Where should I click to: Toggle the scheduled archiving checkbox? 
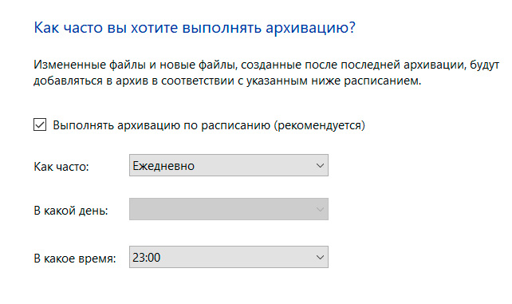point(40,124)
